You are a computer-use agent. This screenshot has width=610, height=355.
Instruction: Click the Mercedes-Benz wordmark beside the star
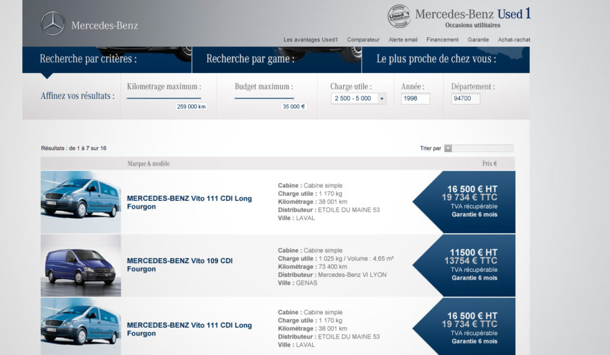pos(104,25)
